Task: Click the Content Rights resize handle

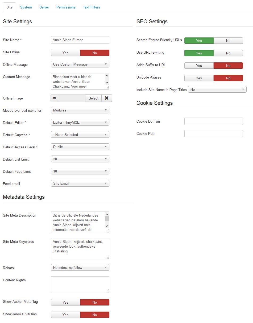Action: tap(107, 291)
